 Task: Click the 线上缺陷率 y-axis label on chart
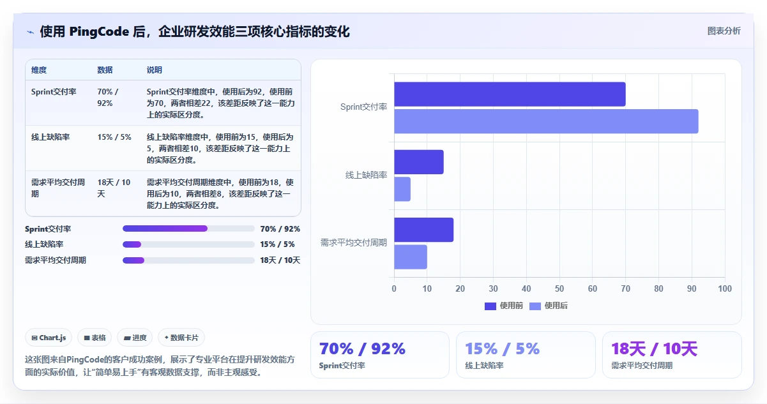coord(367,175)
